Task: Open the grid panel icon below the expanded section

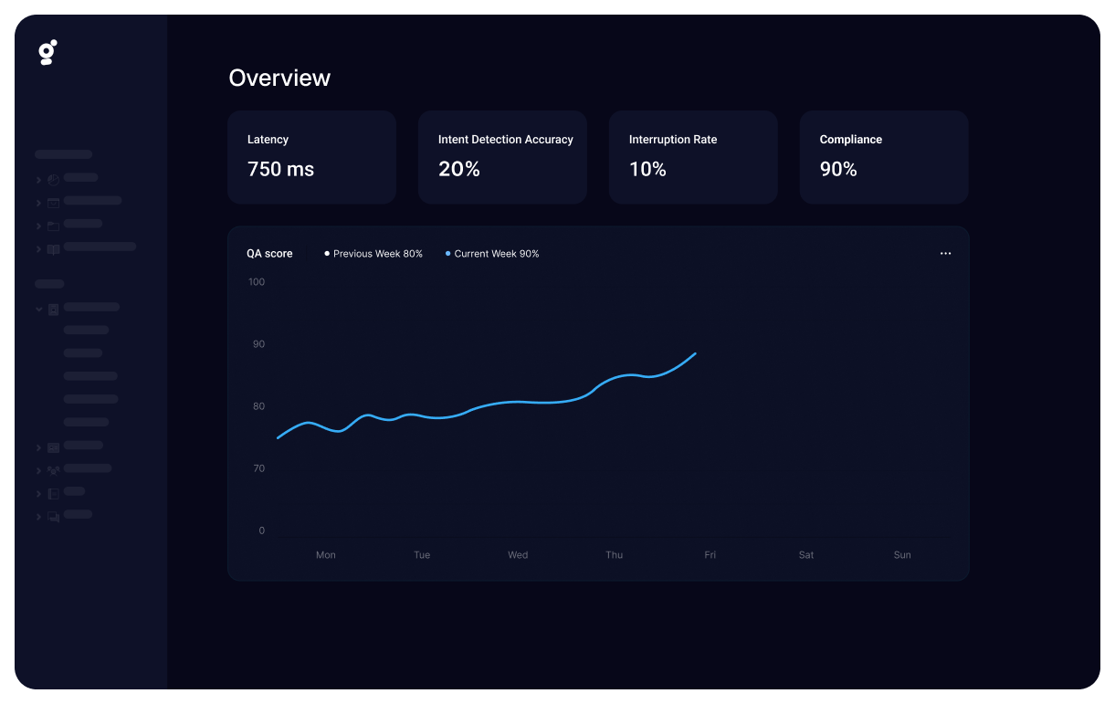Action: (52, 446)
